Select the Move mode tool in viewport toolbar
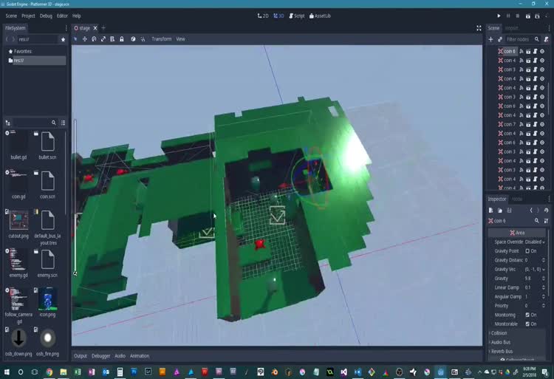 pyautogui.click(x=85, y=38)
